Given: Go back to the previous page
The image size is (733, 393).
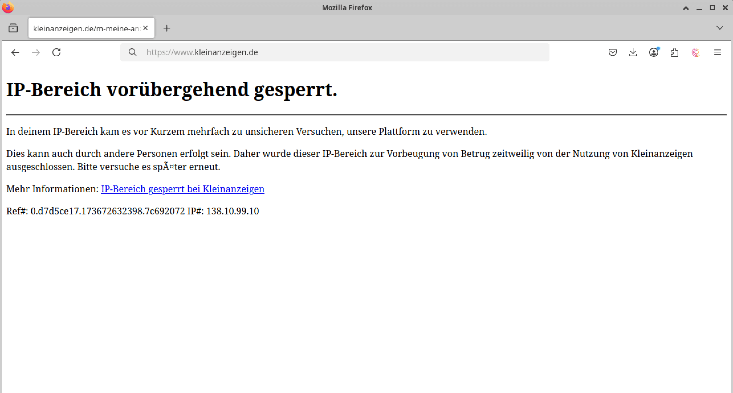Looking at the screenshot, I should coord(15,52).
